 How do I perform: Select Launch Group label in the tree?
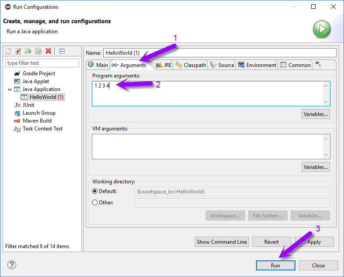click(39, 113)
